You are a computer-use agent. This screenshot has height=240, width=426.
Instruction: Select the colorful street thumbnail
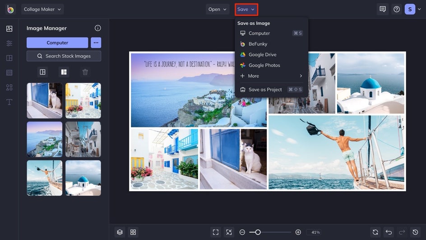point(83,101)
